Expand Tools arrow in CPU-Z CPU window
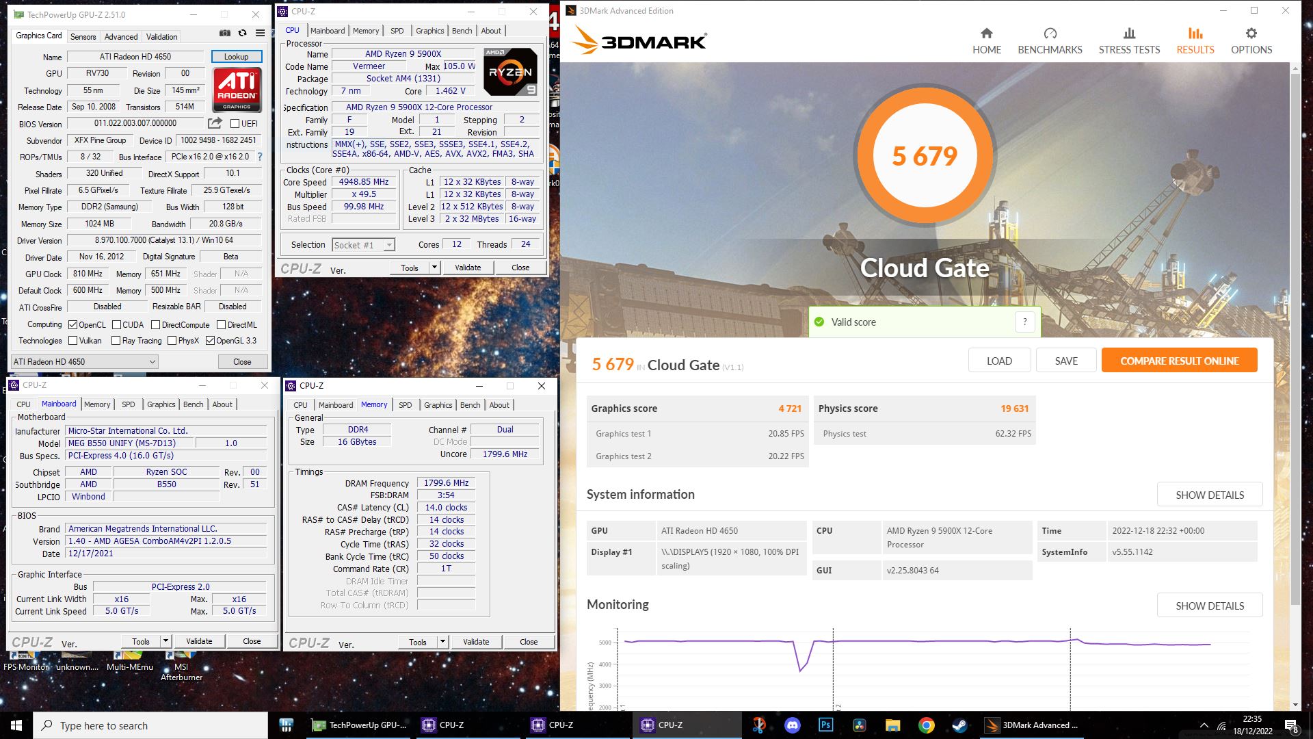1313x739 pixels. click(434, 268)
